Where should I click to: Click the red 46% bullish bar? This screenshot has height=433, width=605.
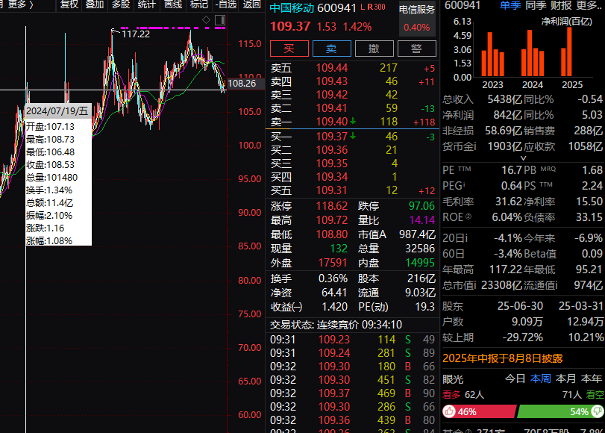coord(479,411)
